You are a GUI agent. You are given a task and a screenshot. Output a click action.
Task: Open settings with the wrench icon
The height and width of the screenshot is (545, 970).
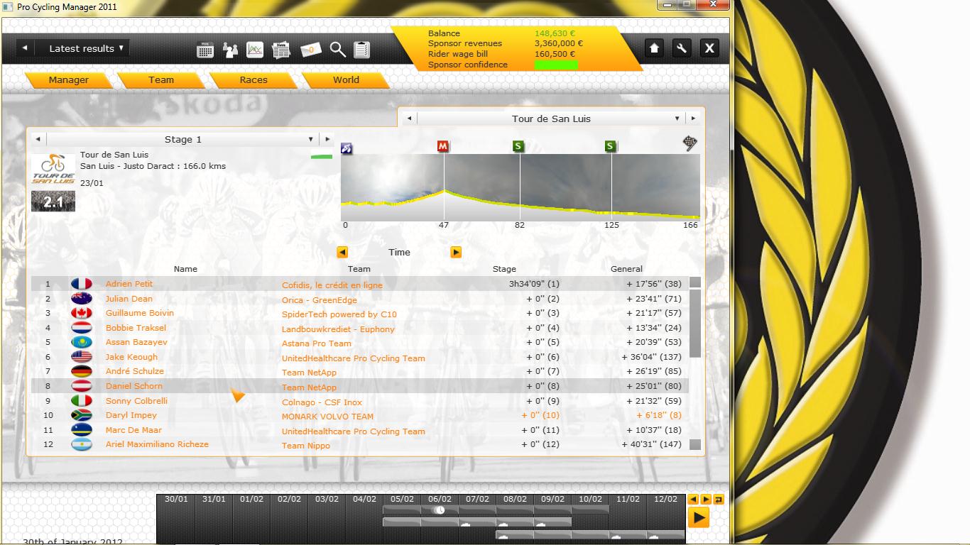point(681,48)
